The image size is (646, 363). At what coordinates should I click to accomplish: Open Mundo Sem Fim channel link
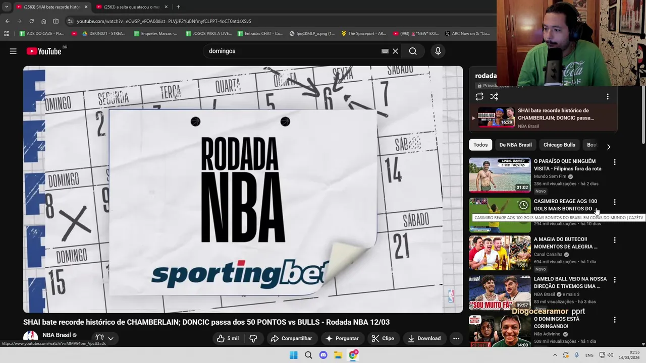550,176
